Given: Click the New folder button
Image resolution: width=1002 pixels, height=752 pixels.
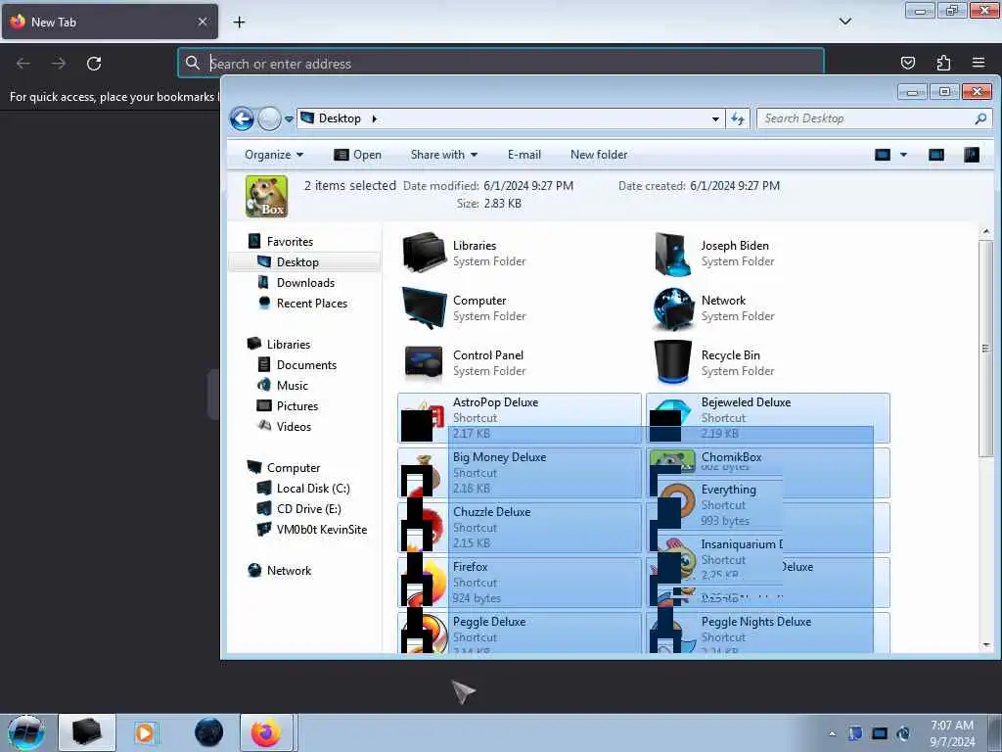Looking at the screenshot, I should (x=599, y=155).
